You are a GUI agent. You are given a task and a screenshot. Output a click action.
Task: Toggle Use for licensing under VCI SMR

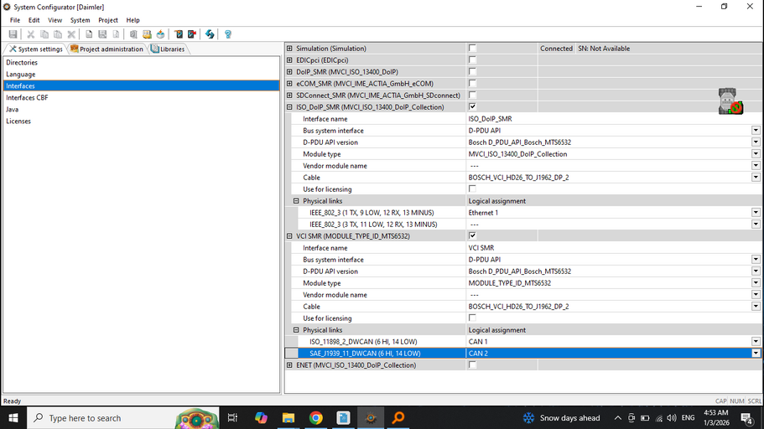coord(472,318)
